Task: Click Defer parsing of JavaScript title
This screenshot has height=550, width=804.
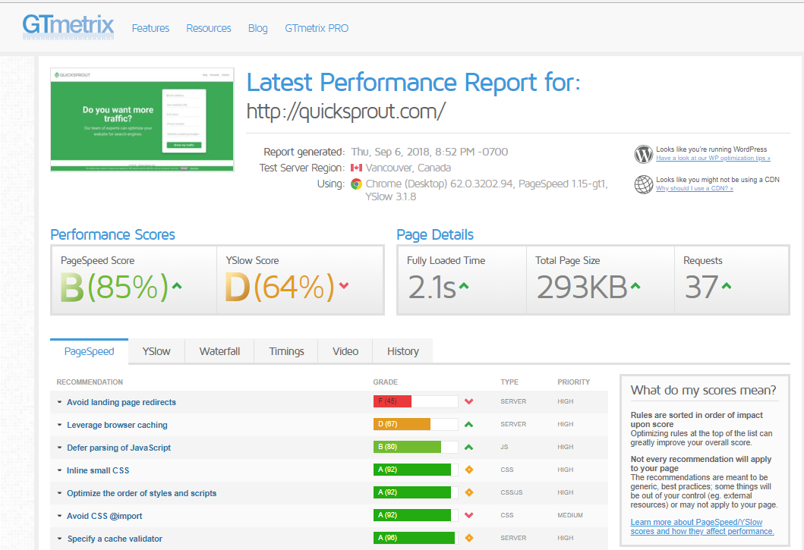Action: (119, 448)
